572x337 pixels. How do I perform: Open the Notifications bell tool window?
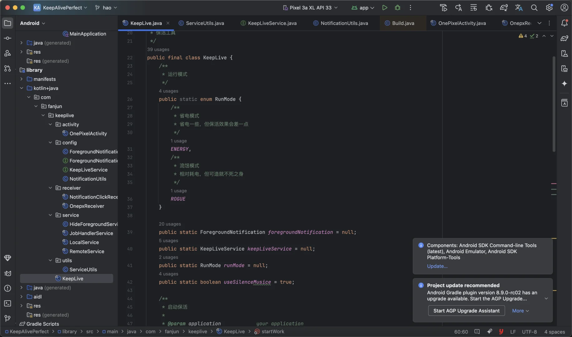point(564,23)
